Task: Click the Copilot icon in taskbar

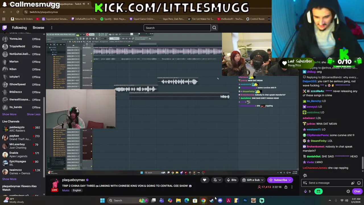Action: tap(170, 200)
